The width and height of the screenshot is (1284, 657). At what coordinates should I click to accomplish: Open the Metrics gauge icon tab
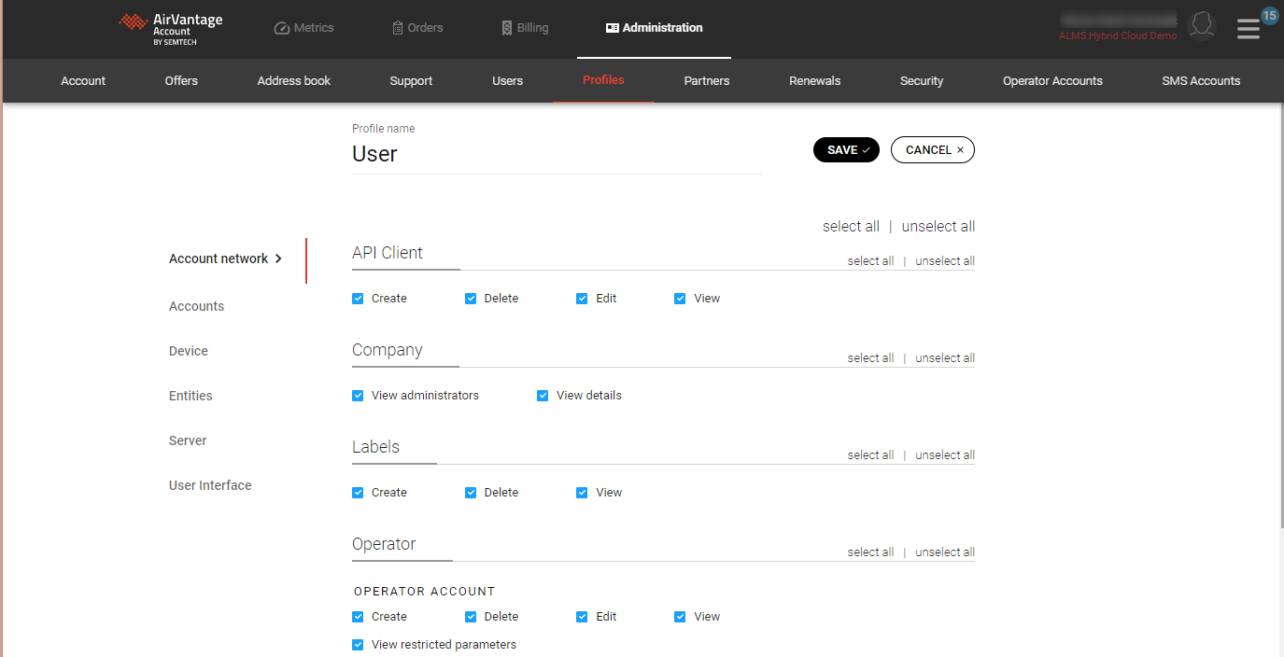[x=282, y=28]
